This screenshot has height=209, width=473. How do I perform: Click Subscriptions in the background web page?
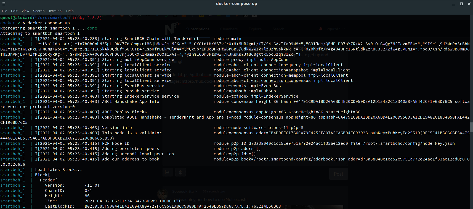click(x=198, y=29)
